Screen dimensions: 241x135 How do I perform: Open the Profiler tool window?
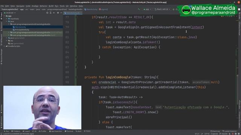[x=43, y=131]
